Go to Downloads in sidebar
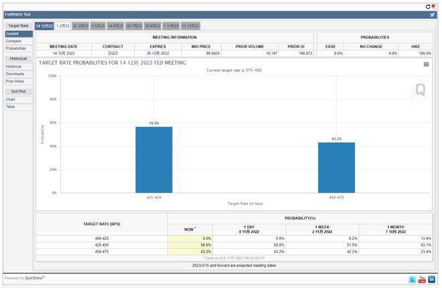Viewport: 442px width, 288px height. point(15,74)
